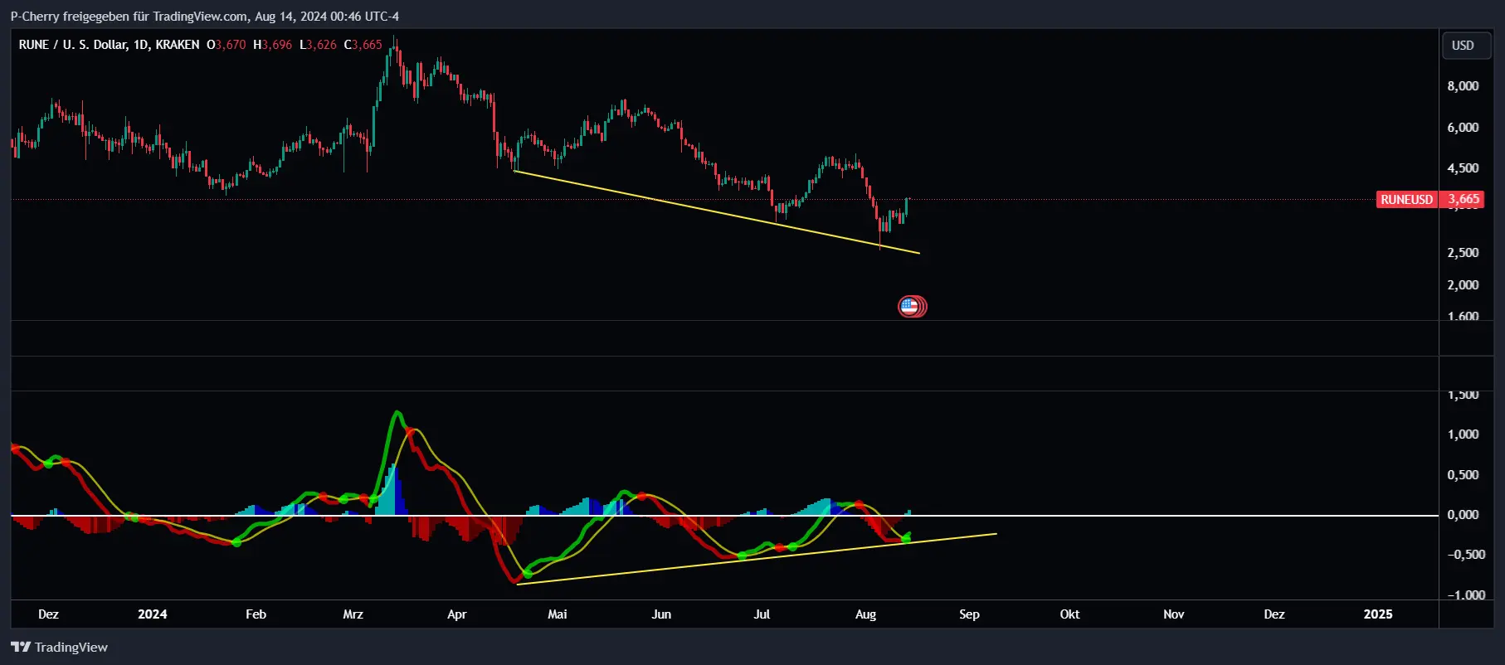Click the 2025 time axis label
This screenshot has height=665, width=1505.
(x=1378, y=614)
